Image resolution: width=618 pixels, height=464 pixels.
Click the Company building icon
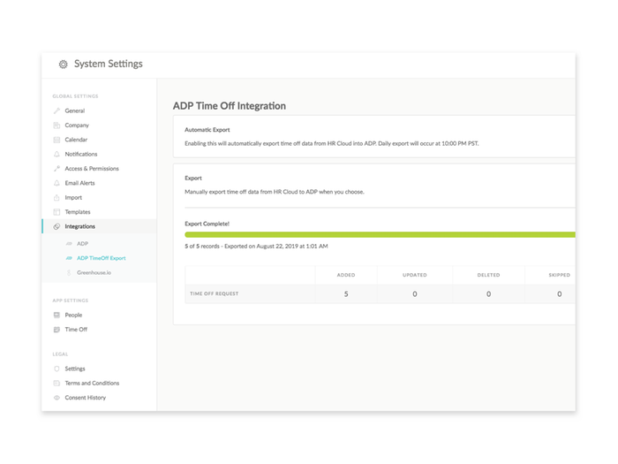(x=57, y=126)
